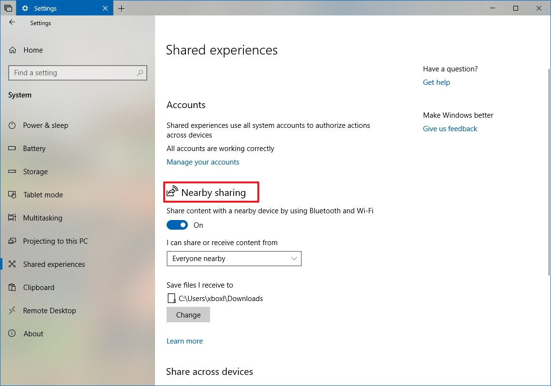Click the back arrow in Settings
The height and width of the screenshot is (386, 551).
click(12, 22)
